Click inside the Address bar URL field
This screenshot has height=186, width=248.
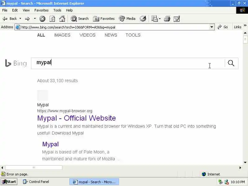(x=115, y=27)
